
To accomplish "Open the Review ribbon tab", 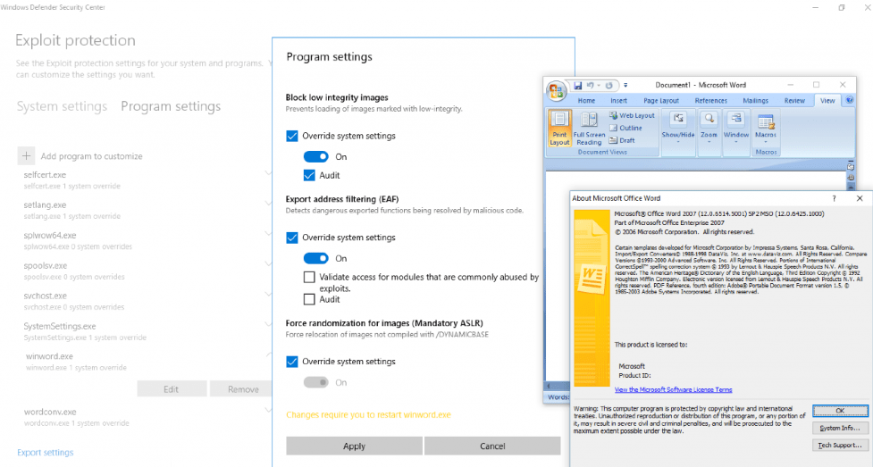I will [x=794, y=101].
